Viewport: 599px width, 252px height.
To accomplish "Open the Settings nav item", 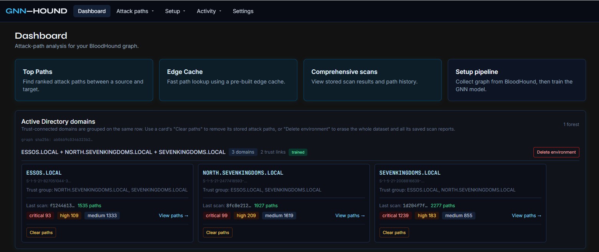I will [x=243, y=11].
